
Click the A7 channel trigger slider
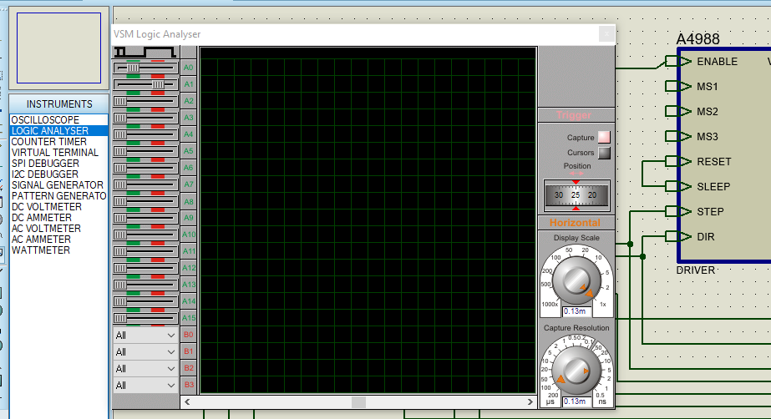[x=145, y=184]
